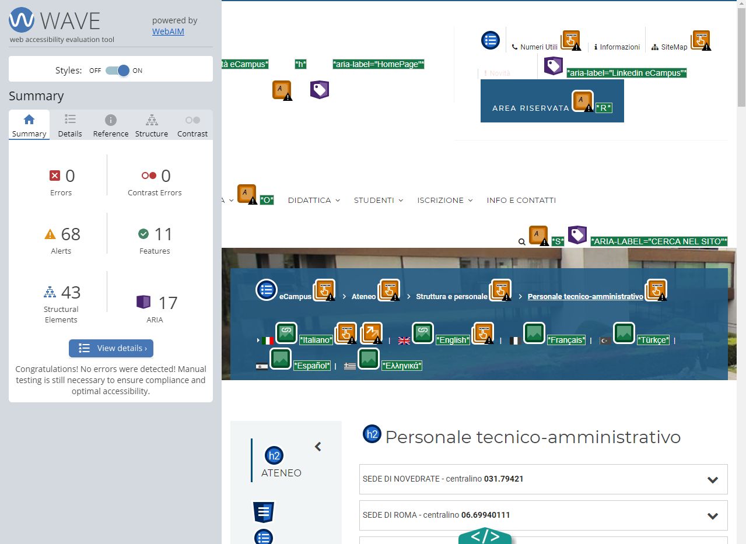Click the list icon beside Numeri Utili
Image resolution: width=746 pixels, height=544 pixels.
pyautogui.click(x=491, y=40)
